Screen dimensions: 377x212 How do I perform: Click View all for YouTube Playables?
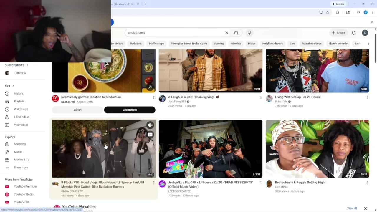coord(352,208)
